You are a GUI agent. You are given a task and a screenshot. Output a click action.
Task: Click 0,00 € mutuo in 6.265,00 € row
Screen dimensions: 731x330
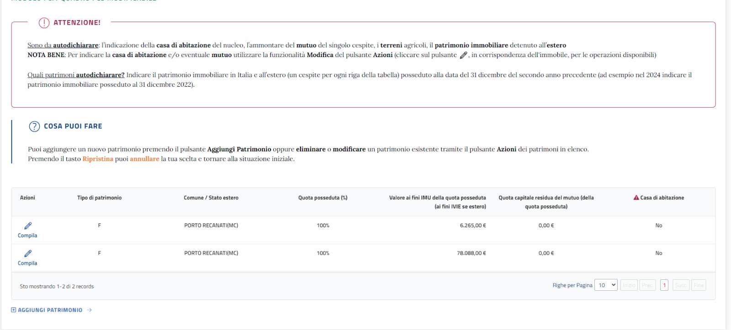pos(546,225)
